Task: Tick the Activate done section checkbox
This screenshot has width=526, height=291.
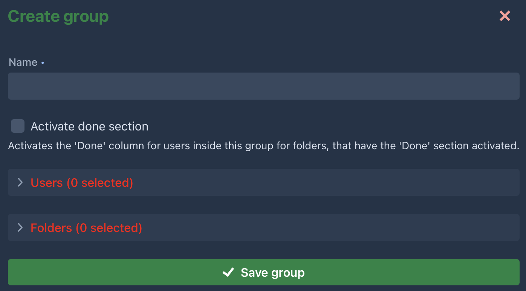Action: point(18,126)
